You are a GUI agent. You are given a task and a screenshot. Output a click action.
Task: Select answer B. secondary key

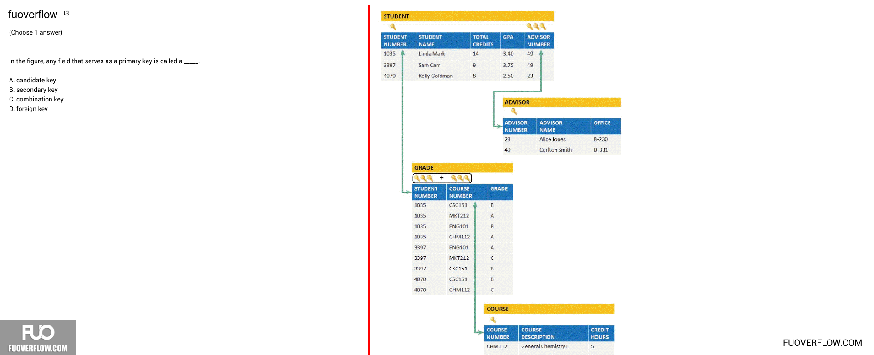tap(33, 90)
